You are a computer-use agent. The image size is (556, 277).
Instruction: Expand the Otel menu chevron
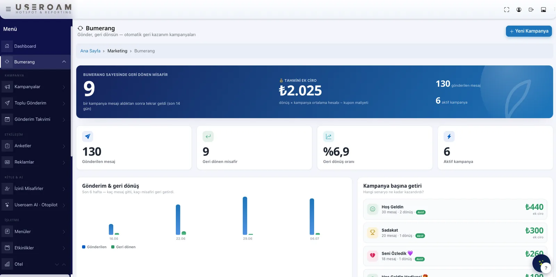point(57,264)
